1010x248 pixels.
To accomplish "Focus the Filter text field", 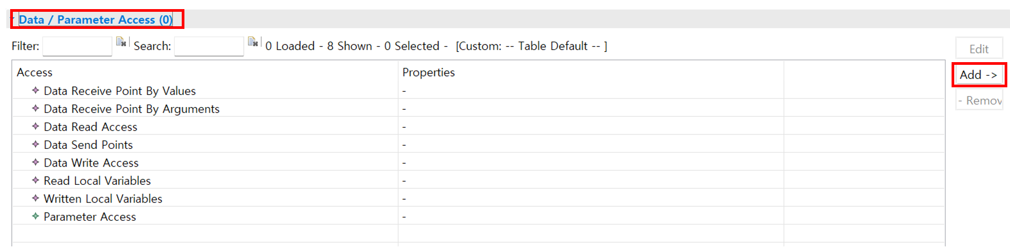I will coord(77,47).
